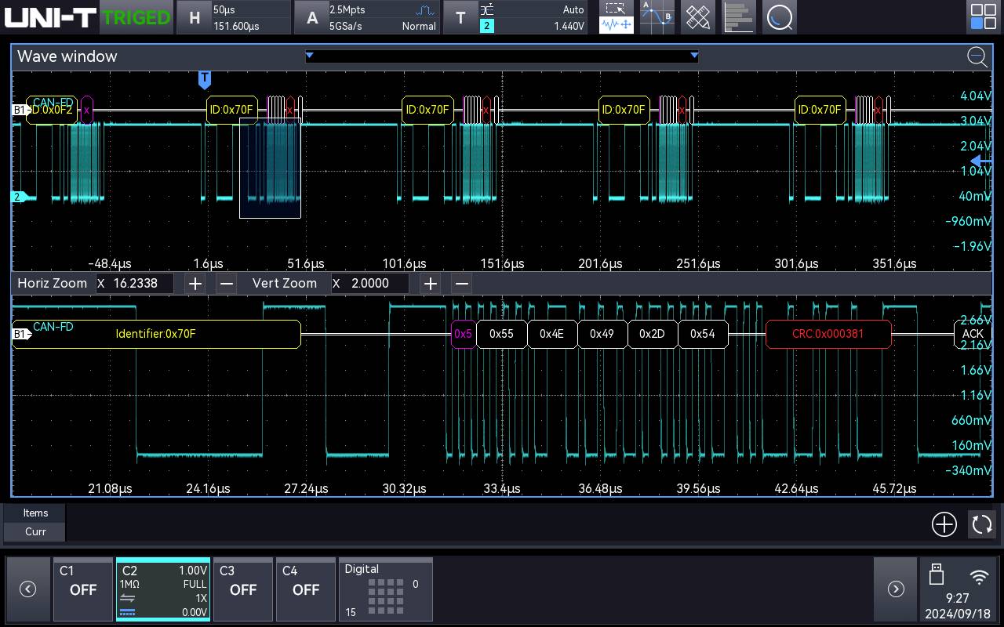
Task: Expand the right arrow near channel panel
Action: (896, 589)
